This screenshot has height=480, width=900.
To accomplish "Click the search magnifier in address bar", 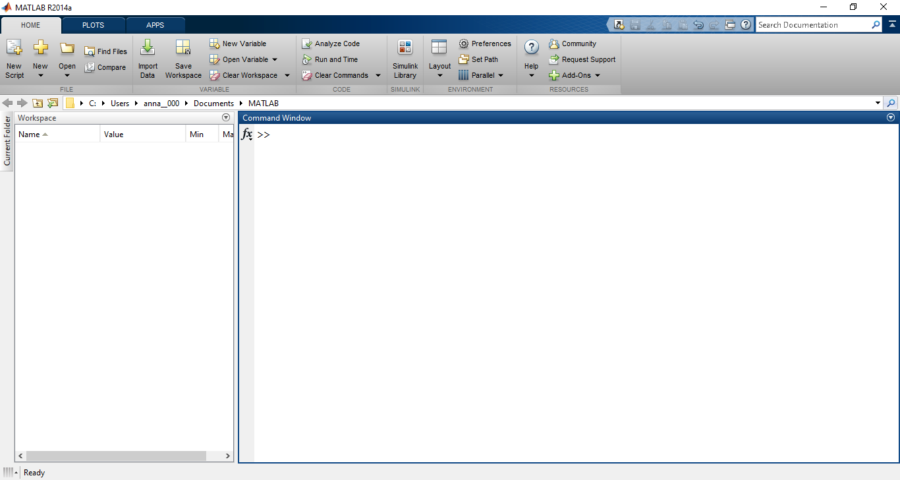I will click(x=891, y=103).
